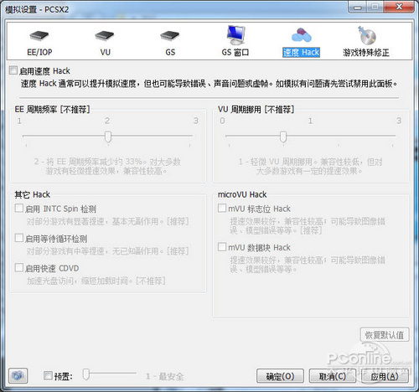419x392 pixels.
Task: Switch to the GS 窗口 tab label
Action: point(235,52)
